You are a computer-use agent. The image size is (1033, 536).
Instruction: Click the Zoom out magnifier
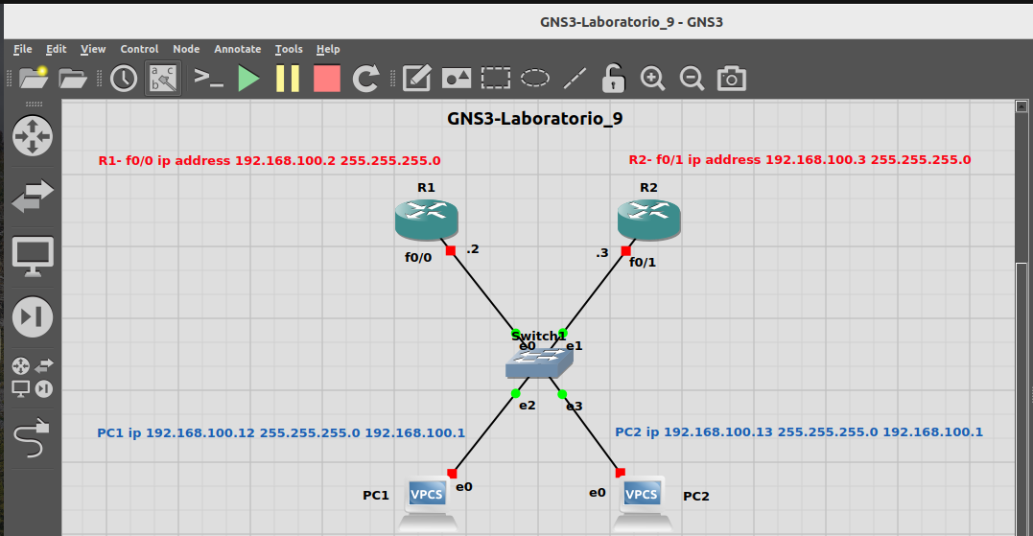pos(692,79)
